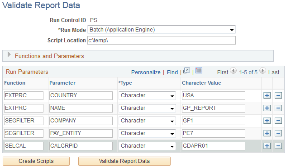
Task: Click SEGFILTER function field in COMPANY row
Action: [x=24, y=121]
